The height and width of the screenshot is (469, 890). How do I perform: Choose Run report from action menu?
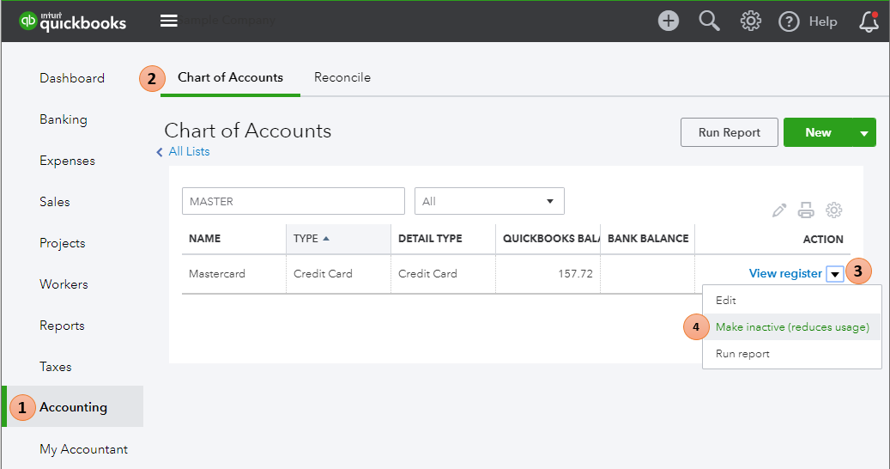[x=742, y=354]
